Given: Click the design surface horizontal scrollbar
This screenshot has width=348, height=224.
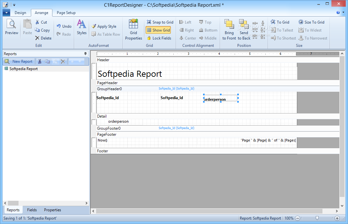Looking at the screenshot, I should pyautogui.click(x=209, y=211).
